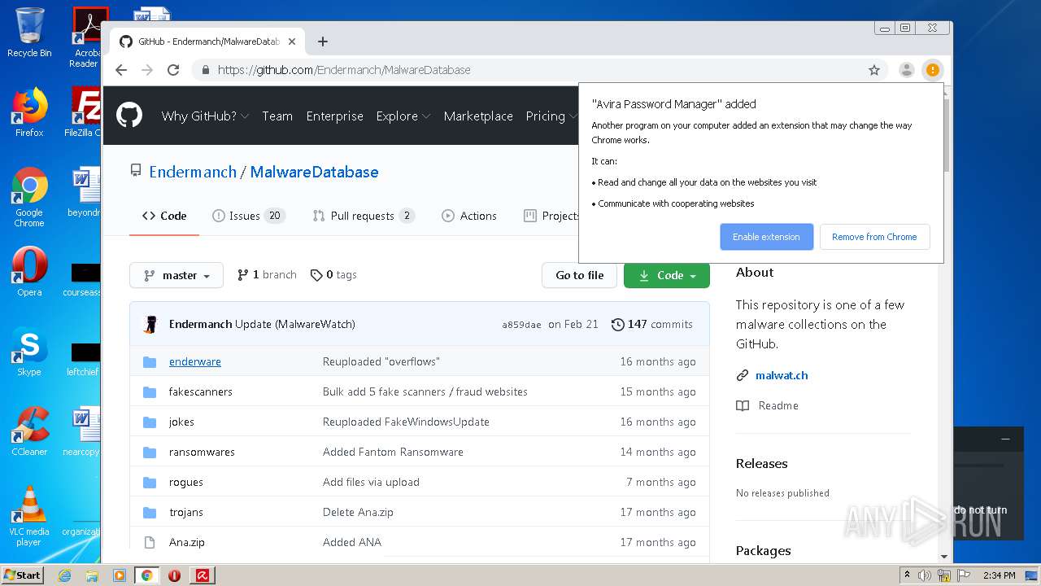Click the Endermanch commit avatar
Image resolution: width=1041 pixels, height=586 pixels.
point(150,324)
